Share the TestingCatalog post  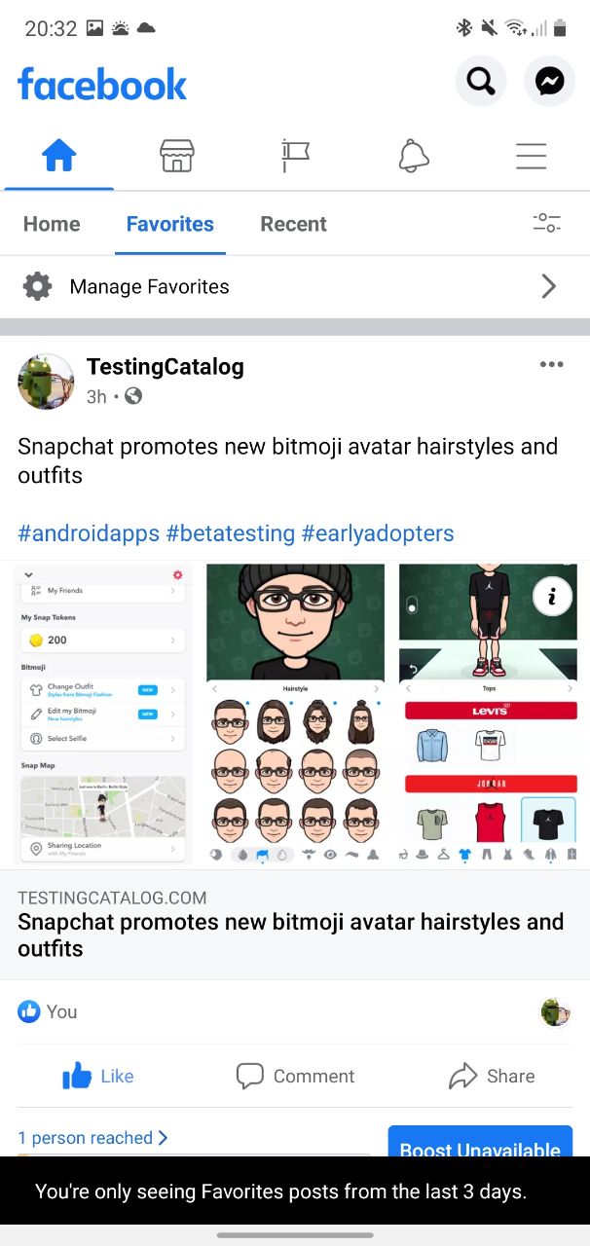[x=492, y=1076]
